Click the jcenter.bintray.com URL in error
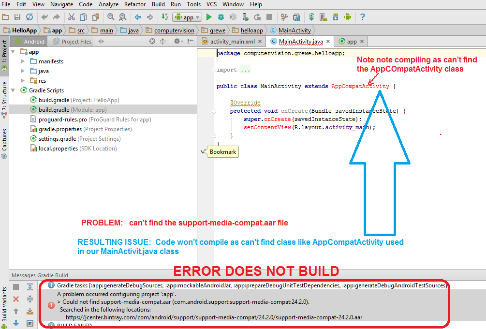The height and width of the screenshot is (329, 486). 214,317
